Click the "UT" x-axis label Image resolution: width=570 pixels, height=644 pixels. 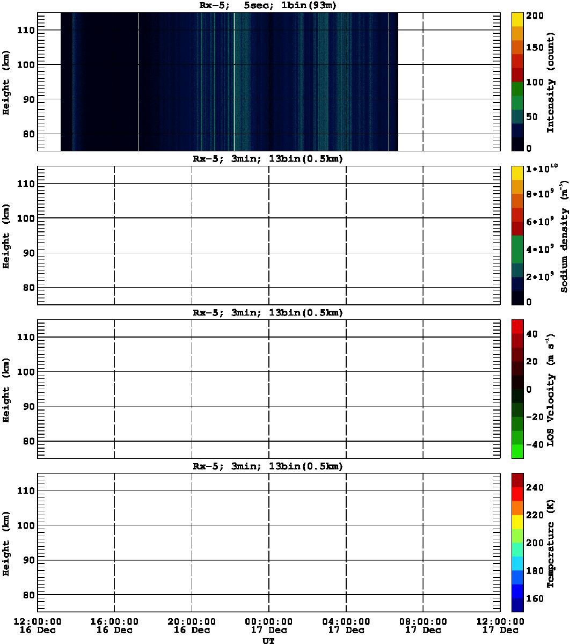(268, 640)
